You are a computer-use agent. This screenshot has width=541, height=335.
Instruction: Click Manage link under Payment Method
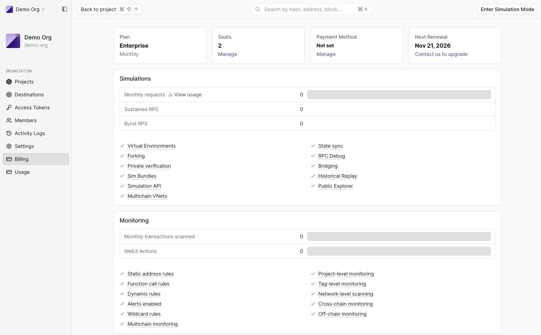point(326,54)
